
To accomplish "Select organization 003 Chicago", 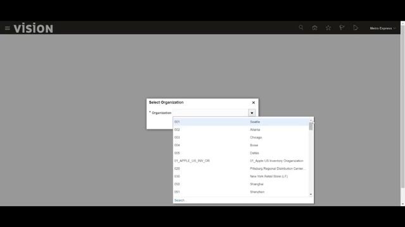I will [x=241, y=137].
